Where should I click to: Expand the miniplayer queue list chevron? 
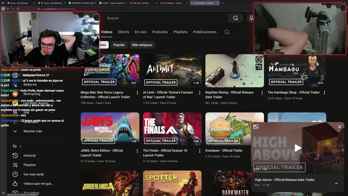click(x=336, y=183)
